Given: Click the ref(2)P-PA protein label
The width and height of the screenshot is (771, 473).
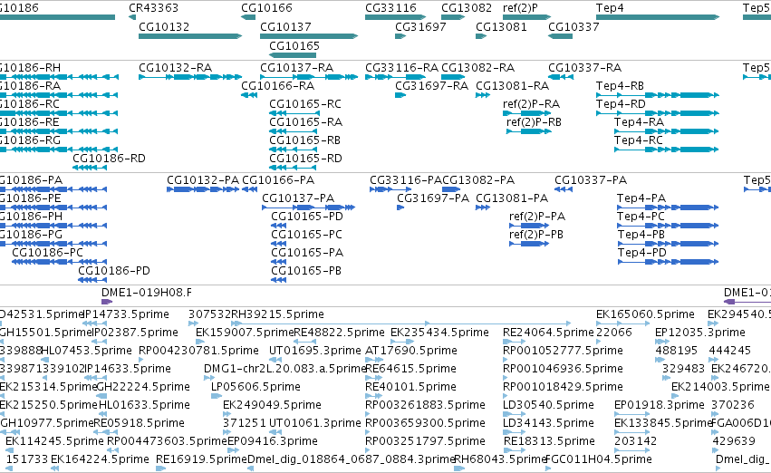Looking at the screenshot, I should coord(537,217).
